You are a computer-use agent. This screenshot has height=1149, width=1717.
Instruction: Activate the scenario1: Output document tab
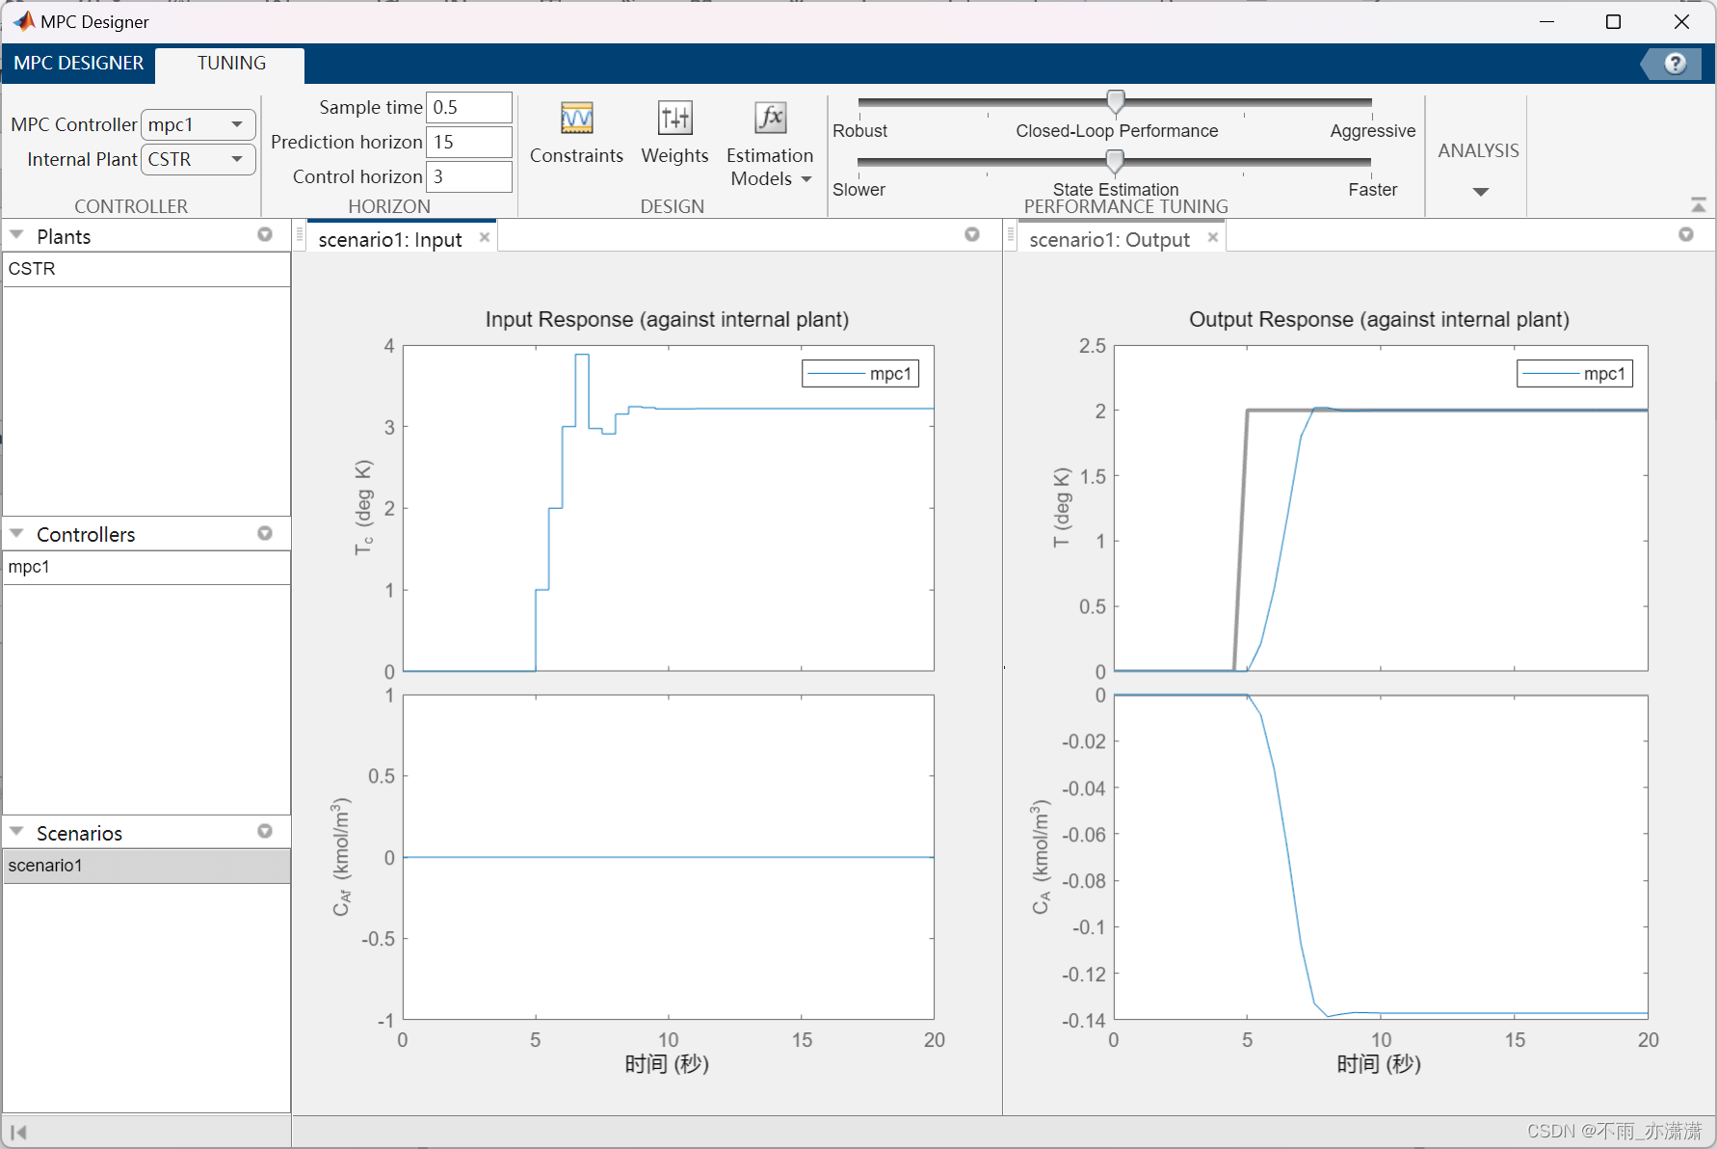[x=1109, y=239]
